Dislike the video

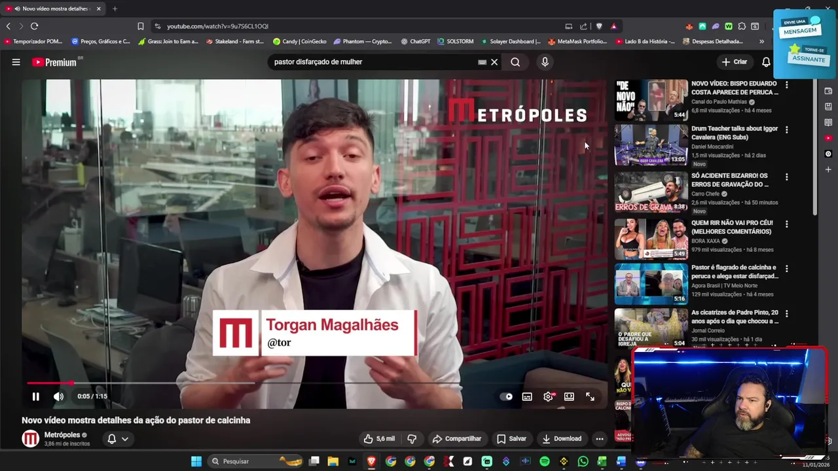point(412,439)
